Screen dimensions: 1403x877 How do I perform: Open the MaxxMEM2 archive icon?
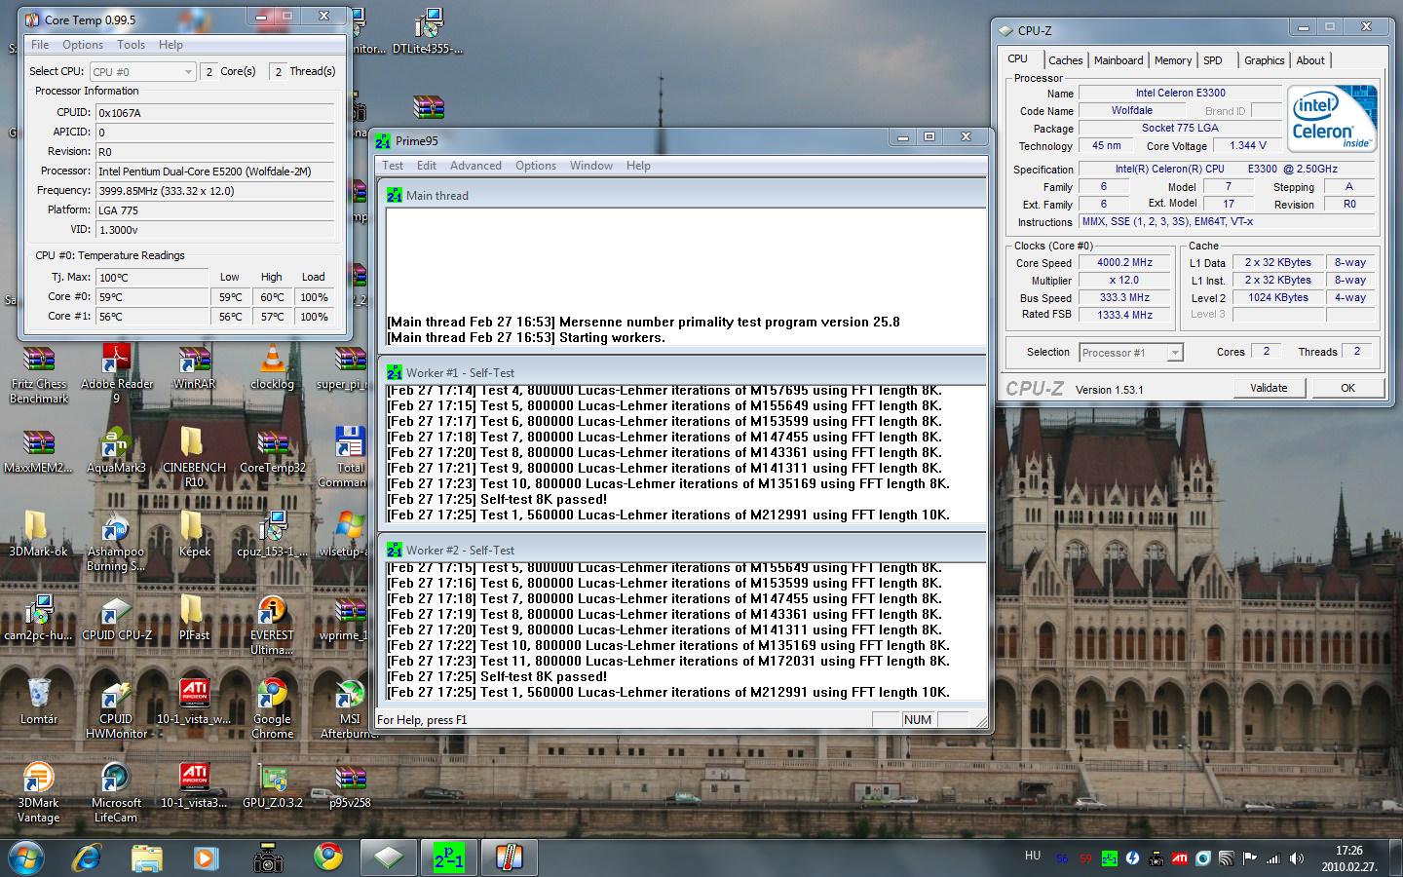pos(39,451)
